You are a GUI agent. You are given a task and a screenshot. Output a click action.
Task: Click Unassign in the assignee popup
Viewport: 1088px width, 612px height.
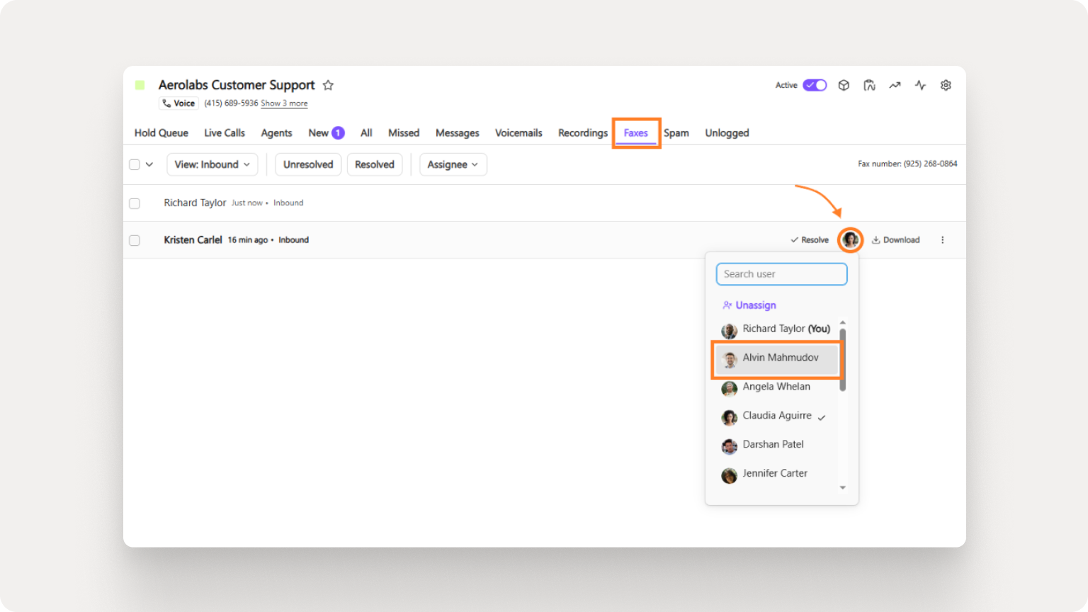[x=754, y=305]
